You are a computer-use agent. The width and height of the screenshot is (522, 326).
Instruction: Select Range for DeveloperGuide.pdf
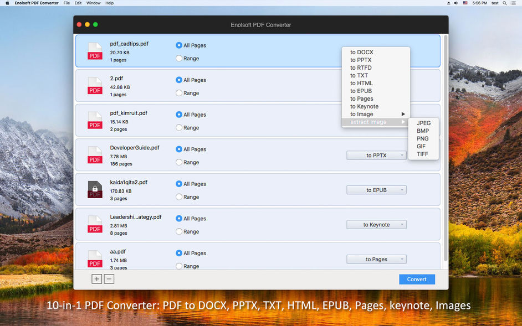click(x=179, y=162)
